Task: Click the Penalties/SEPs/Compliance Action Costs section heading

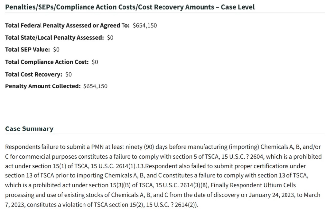Action: tap(130, 7)
